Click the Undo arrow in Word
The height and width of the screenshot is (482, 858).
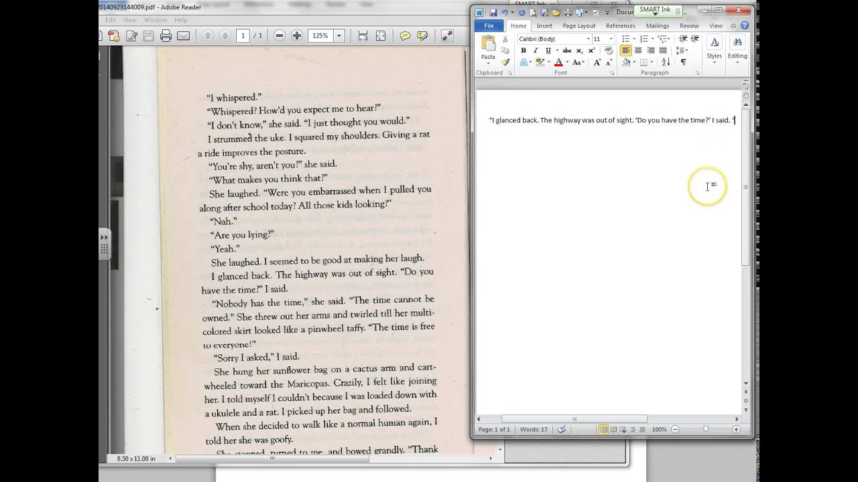tap(503, 12)
